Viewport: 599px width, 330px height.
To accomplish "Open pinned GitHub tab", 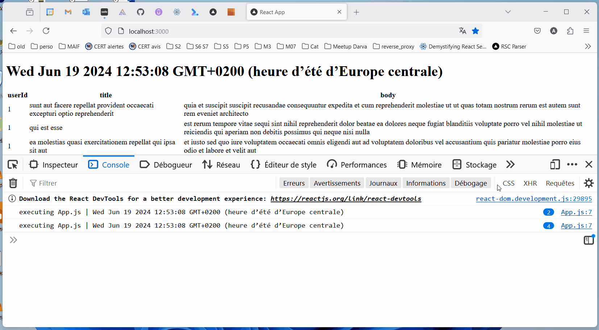I will tap(141, 12).
